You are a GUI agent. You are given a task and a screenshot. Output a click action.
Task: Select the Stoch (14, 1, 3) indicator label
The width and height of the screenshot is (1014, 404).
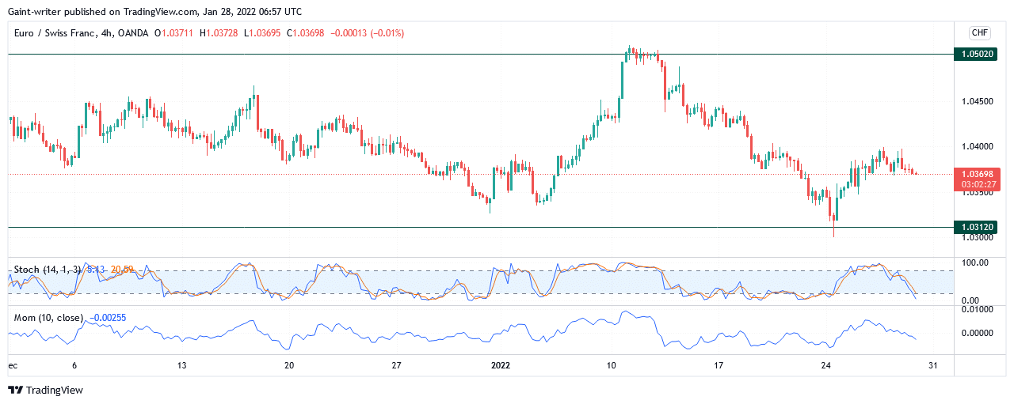coord(49,270)
